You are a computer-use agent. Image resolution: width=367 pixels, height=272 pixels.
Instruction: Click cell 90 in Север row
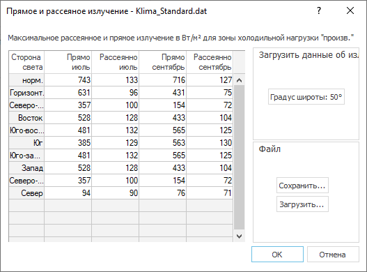pyautogui.click(x=116, y=193)
